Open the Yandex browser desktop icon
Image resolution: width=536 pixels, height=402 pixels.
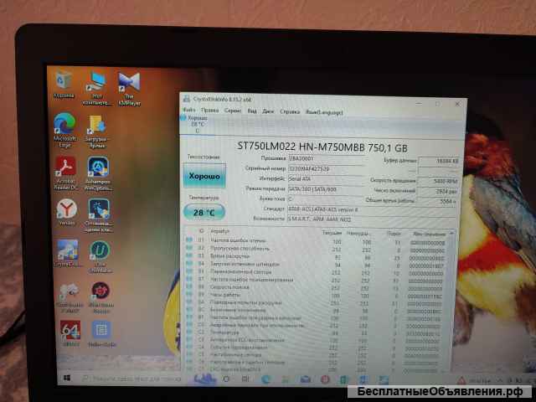tap(66, 209)
